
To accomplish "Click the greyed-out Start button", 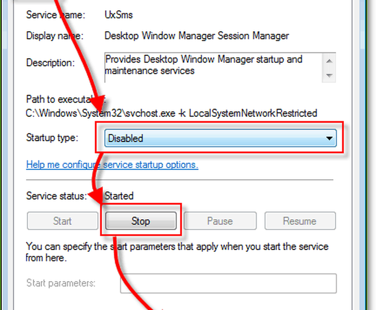I will coord(62,221).
